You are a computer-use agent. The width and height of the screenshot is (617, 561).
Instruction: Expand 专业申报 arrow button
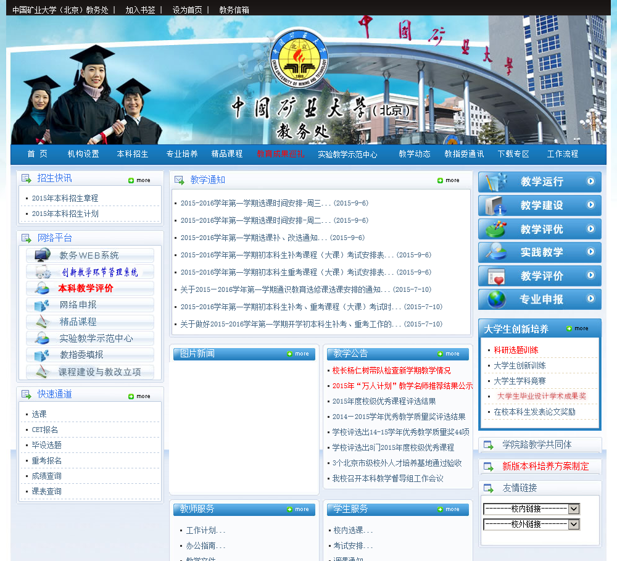pyautogui.click(x=590, y=299)
